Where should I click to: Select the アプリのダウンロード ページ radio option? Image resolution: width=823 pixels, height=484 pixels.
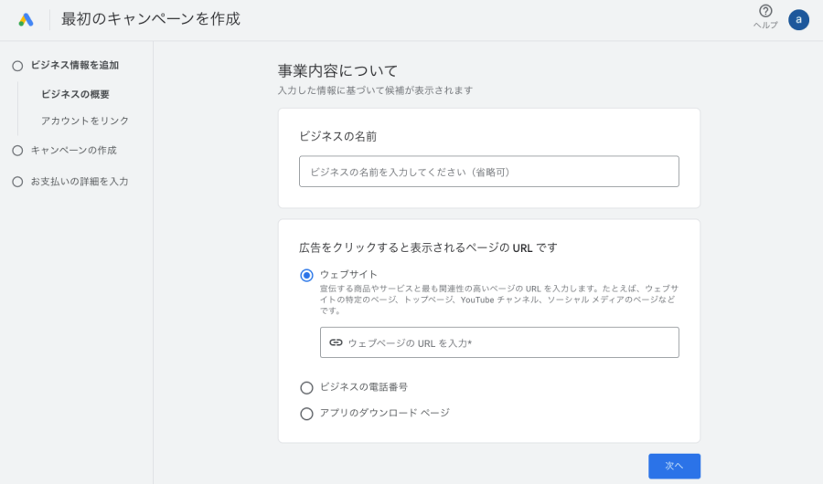coord(306,414)
